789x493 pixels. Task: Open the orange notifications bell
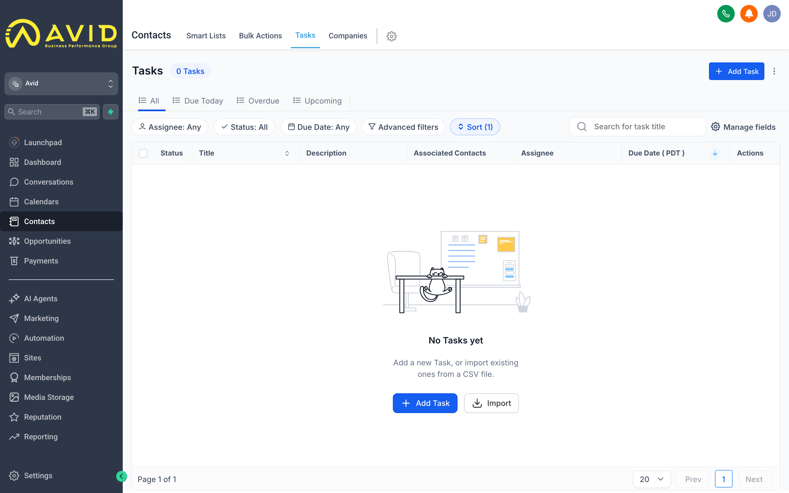point(748,14)
